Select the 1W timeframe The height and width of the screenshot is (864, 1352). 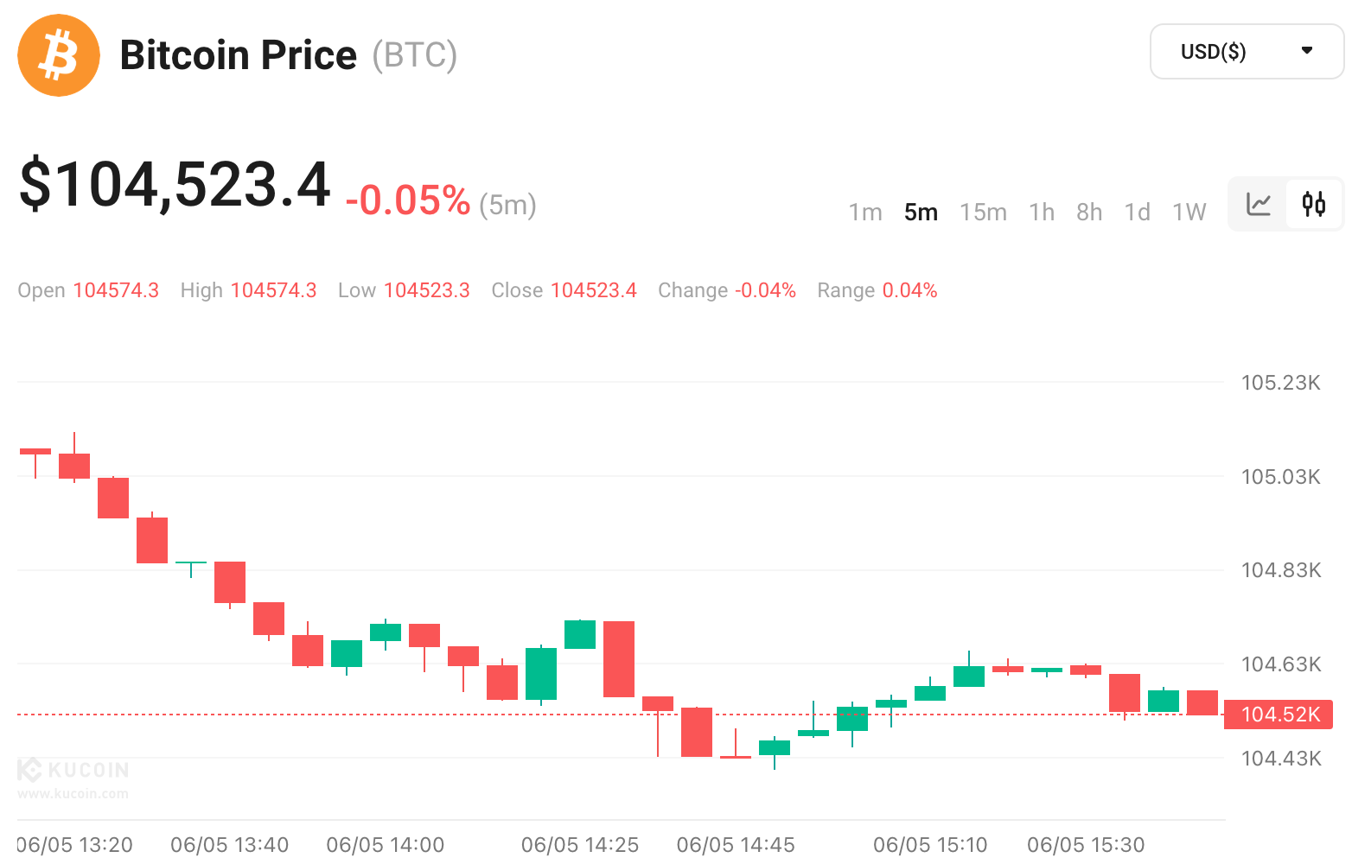(x=1189, y=213)
